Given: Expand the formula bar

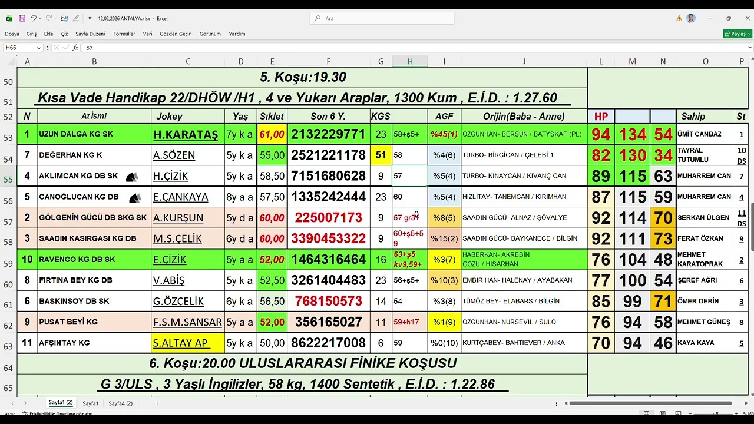Looking at the screenshot, I should pos(749,48).
